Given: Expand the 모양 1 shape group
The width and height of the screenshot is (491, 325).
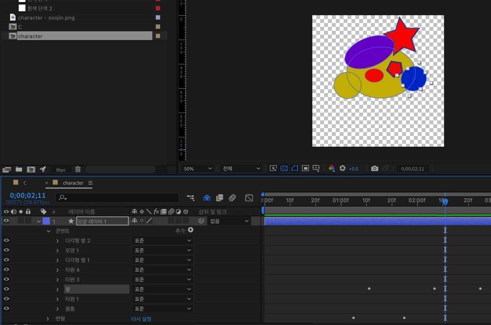Looking at the screenshot, I should (x=57, y=250).
